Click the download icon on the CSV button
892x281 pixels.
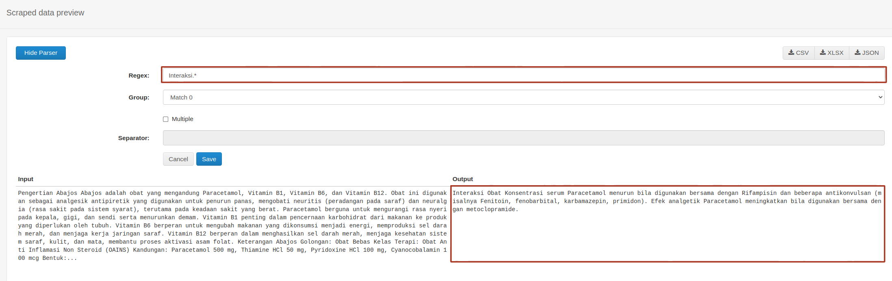click(791, 52)
